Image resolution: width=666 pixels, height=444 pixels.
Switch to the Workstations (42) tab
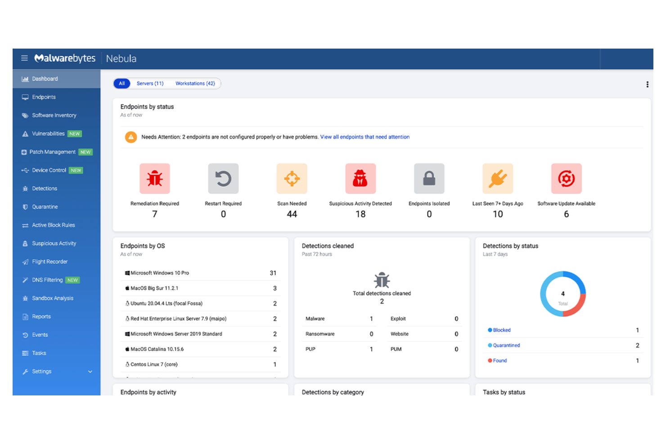point(195,83)
